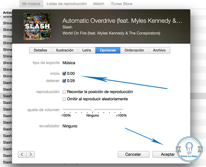Uncheck the inicio start time checkbox

[64, 73]
